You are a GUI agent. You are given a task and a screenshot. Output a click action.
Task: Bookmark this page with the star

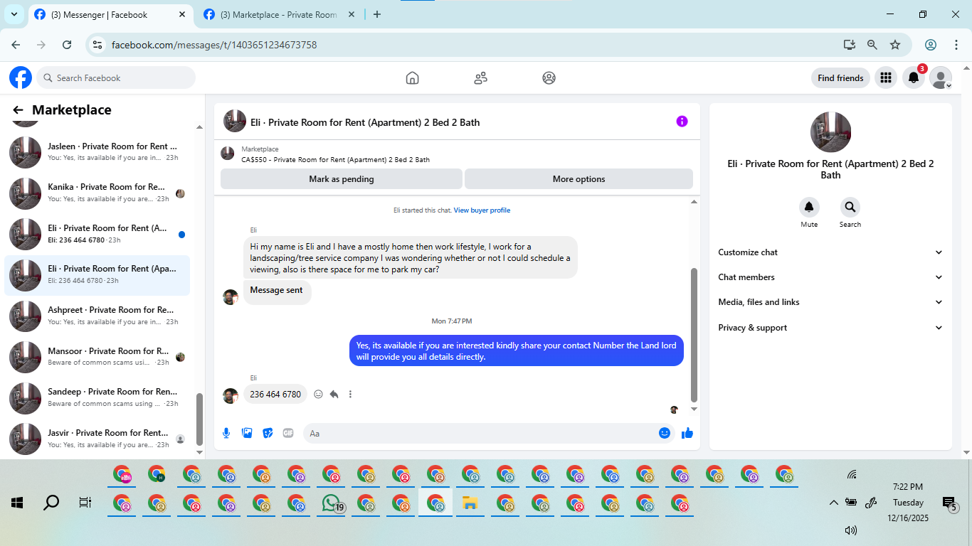click(x=895, y=45)
